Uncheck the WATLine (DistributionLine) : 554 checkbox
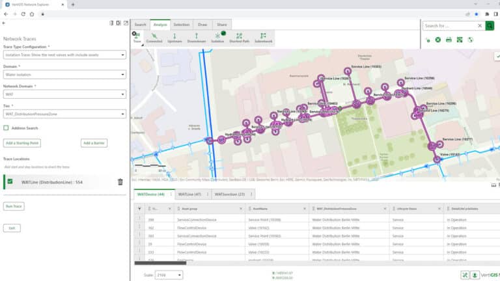500x281 pixels. point(10,182)
